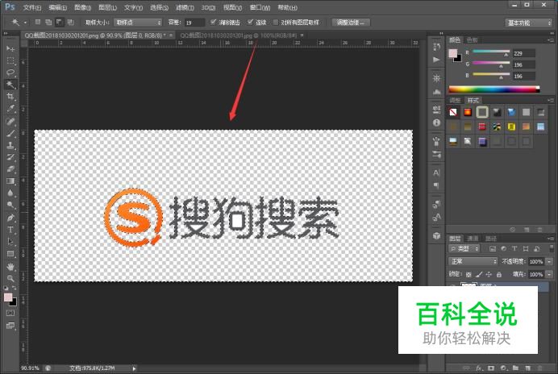Select the Pen tool

tap(10, 218)
